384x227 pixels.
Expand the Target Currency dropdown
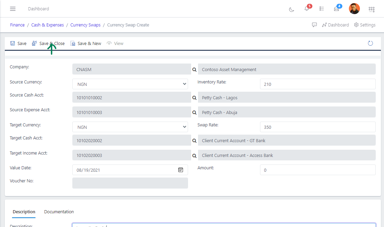point(130,127)
